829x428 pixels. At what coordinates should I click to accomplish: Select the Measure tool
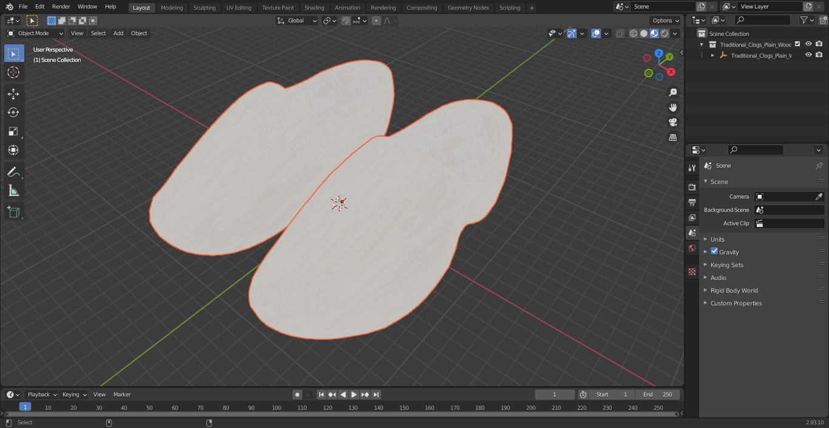tap(13, 191)
